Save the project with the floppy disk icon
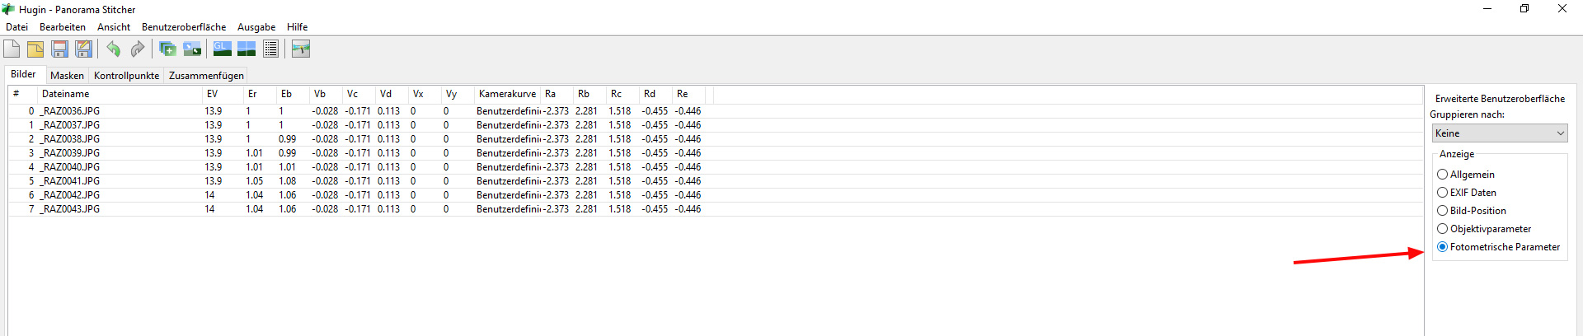Image resolution: width=1583 pixels, height=336 pixels. 59,49
